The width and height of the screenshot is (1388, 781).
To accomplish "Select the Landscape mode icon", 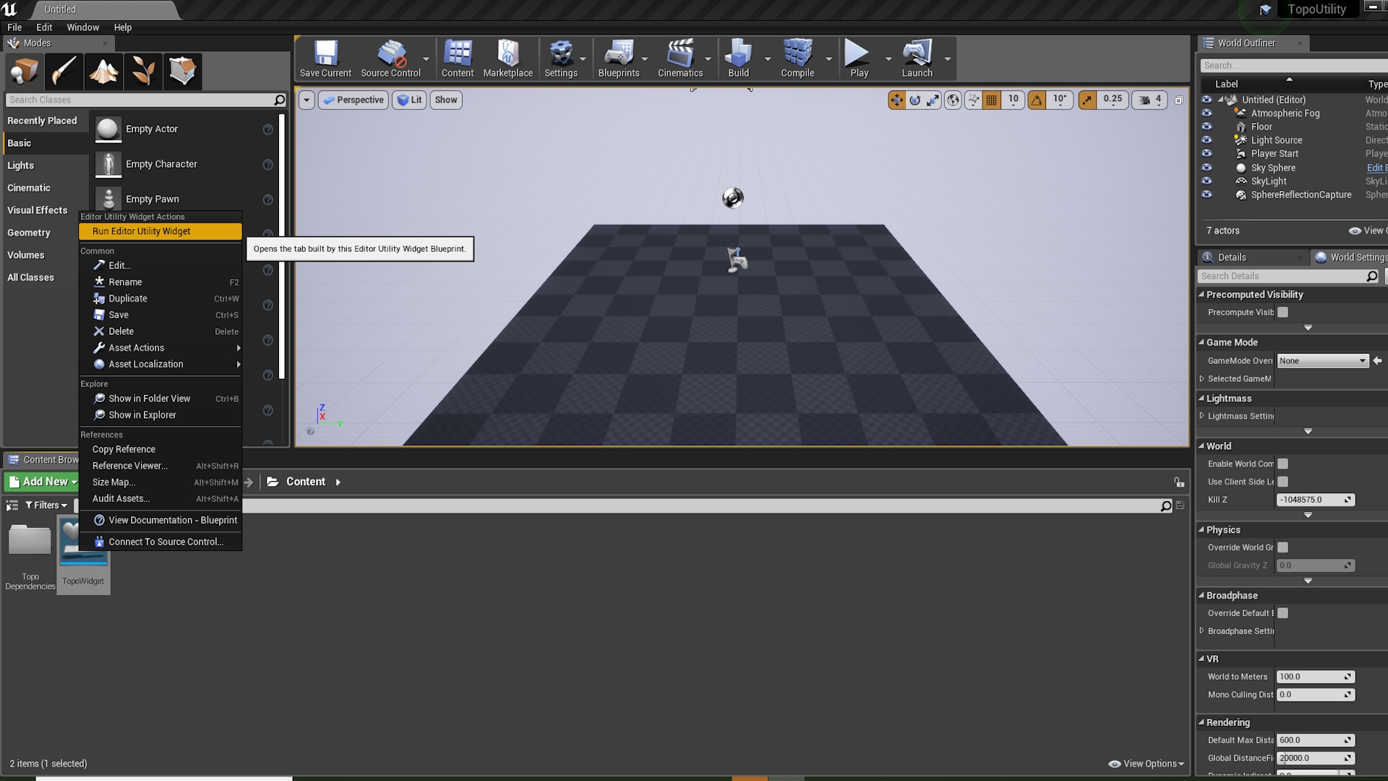I will pyautogui.click(x=103, y=71).
